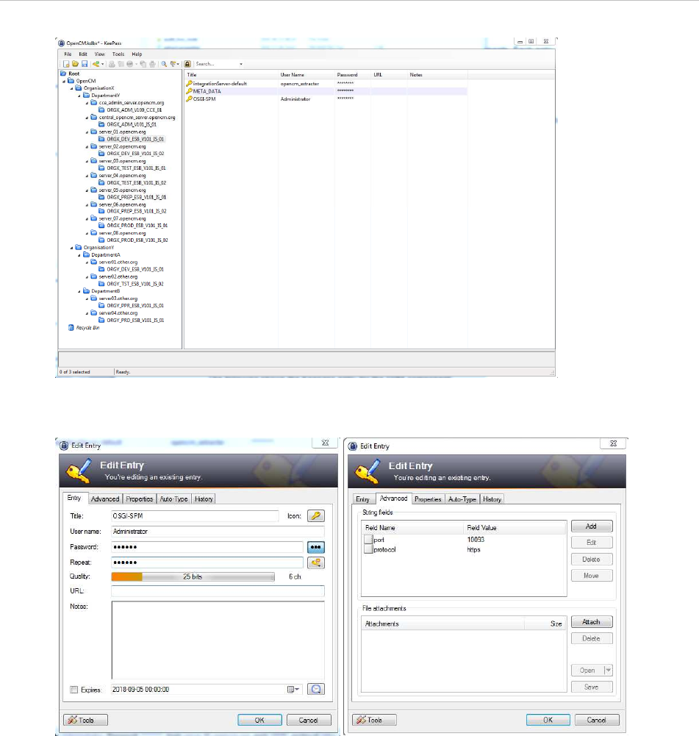Switch to Advanced tab in left Edit Entry dialog
The image size is (699, 736).
pyautogui.click(x=105, y=499)
